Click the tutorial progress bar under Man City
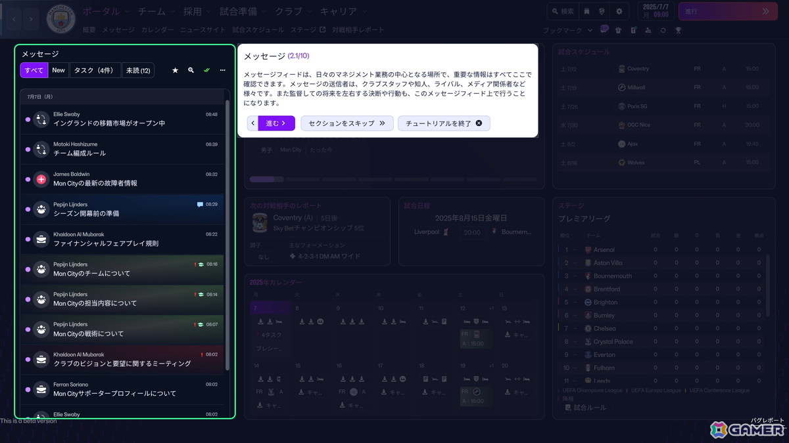Viewport: 789px width, 443px height. pyautogui.click(x=266, y=179)
